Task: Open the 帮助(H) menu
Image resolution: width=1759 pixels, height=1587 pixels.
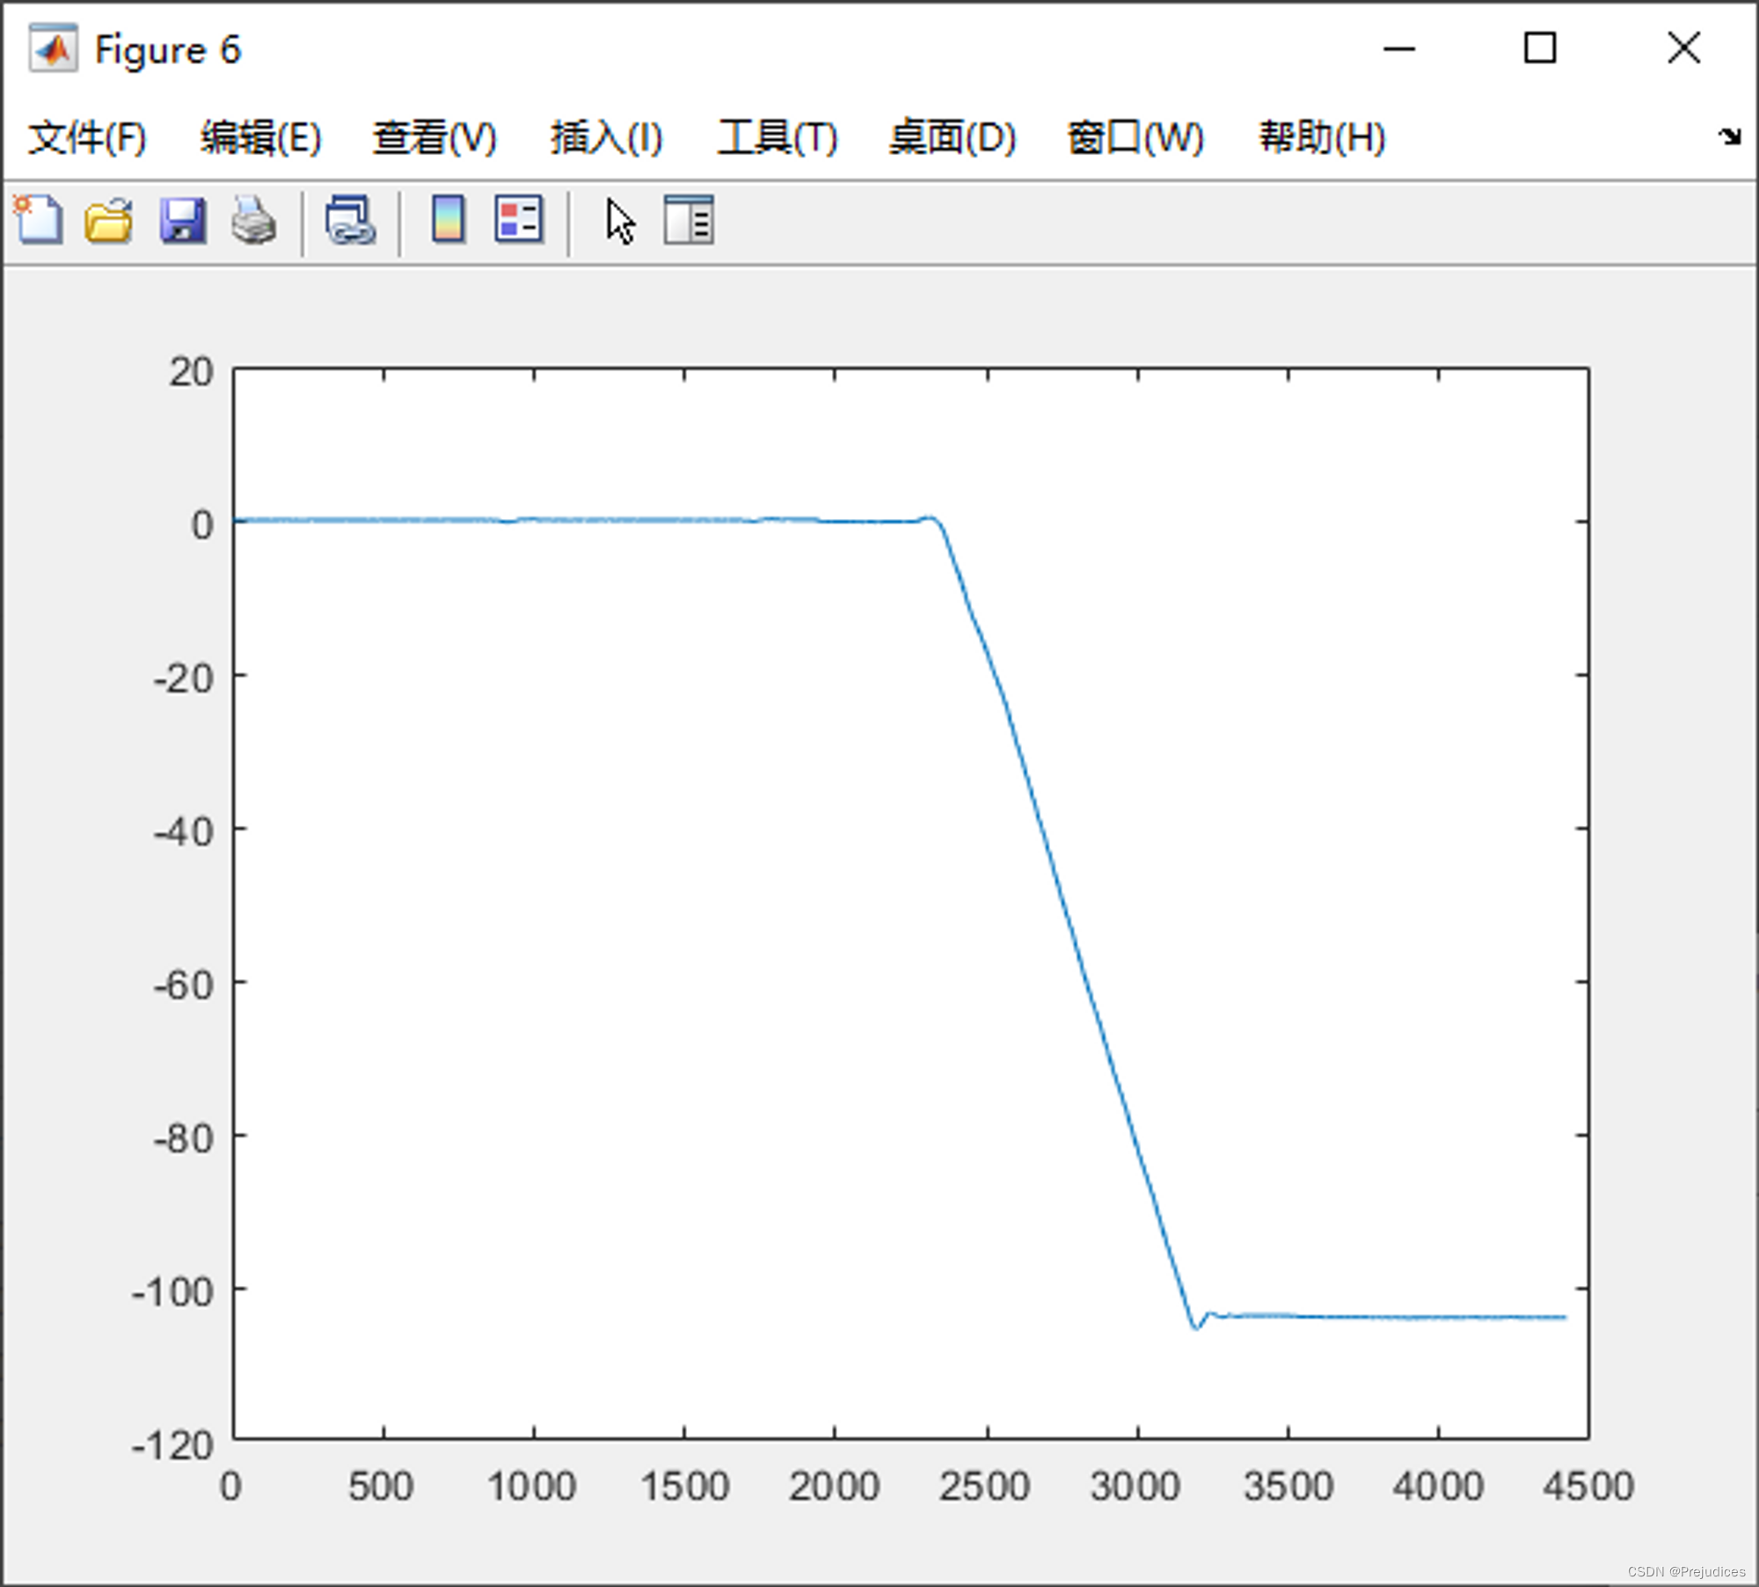Action: pyautogui.click(x=1322, y=137)
